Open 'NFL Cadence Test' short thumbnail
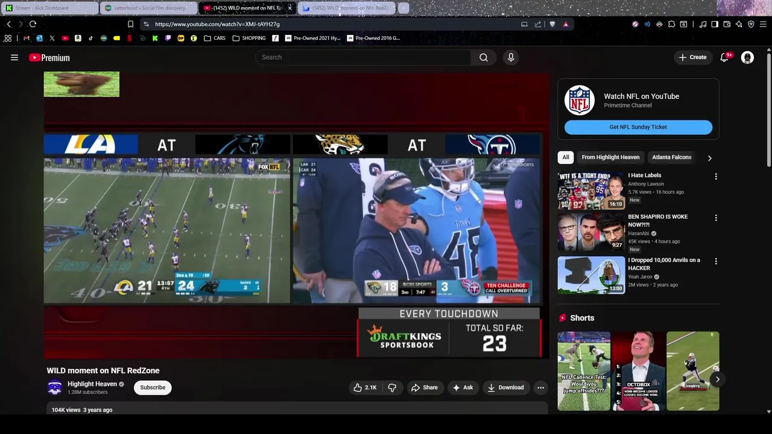Viewport: 772px width, 434px height. [584, 371]
